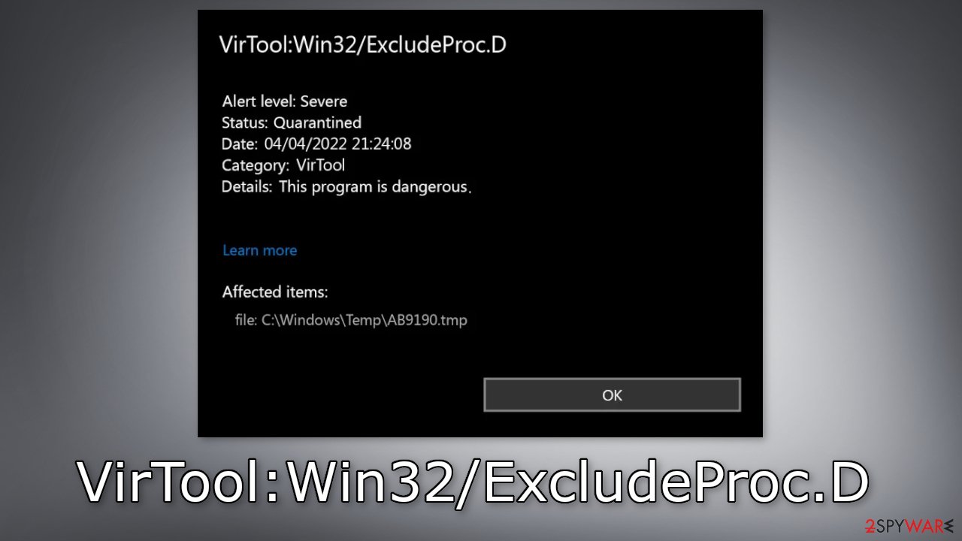Screen dimensions: 962x541
Task: Click the 'Status:' label
Action: 246,122
